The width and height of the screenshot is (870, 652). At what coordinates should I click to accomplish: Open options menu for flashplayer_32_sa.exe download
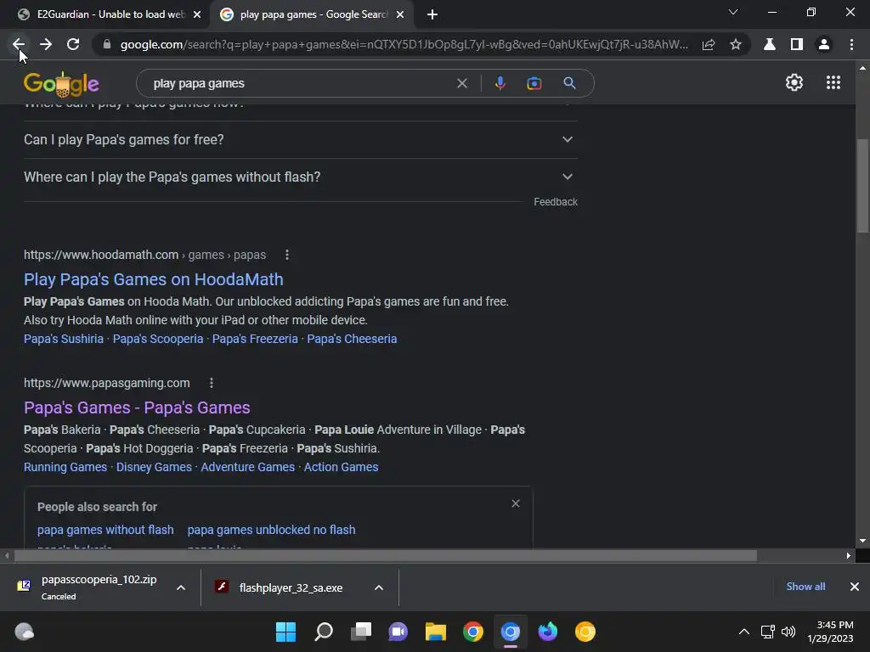click(379, 587)
